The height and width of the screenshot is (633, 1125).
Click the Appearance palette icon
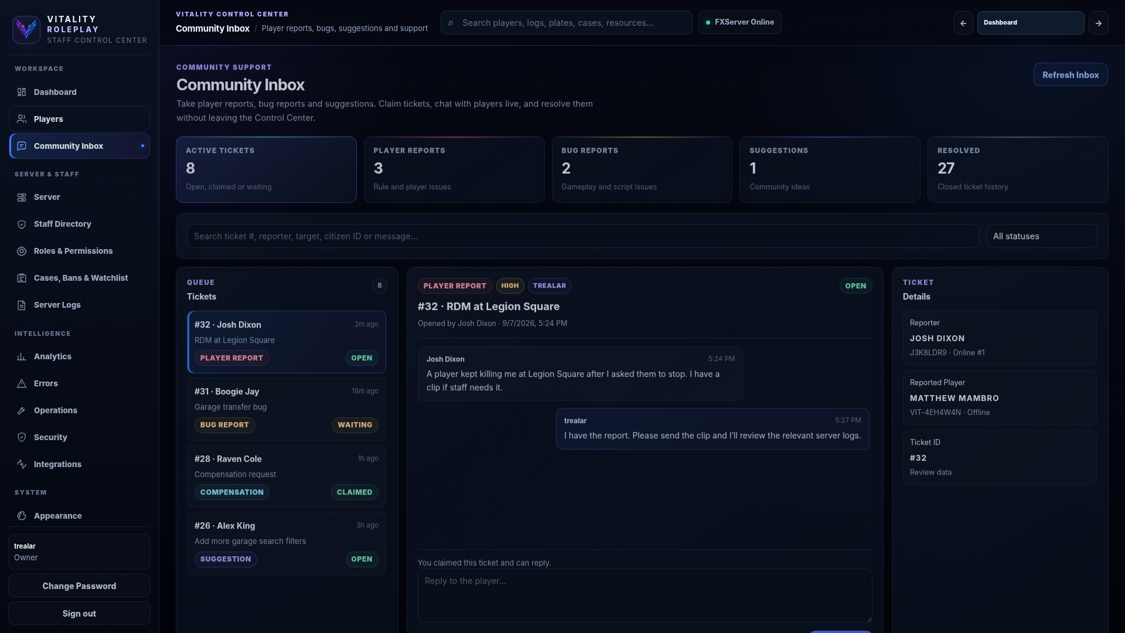point(22,516)
